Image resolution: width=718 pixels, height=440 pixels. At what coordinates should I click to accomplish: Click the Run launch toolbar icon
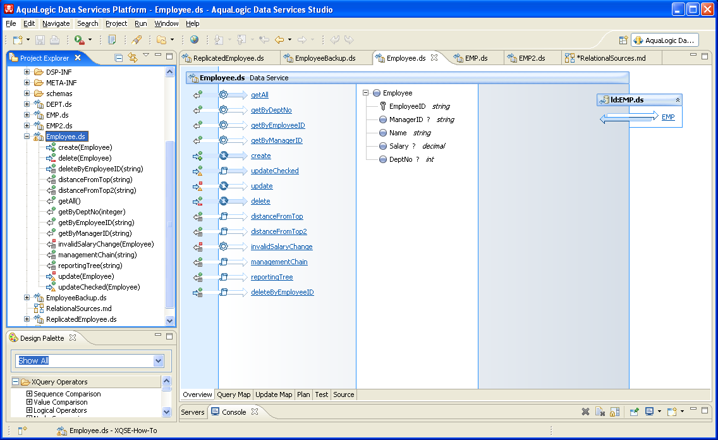tap(79, 40)
